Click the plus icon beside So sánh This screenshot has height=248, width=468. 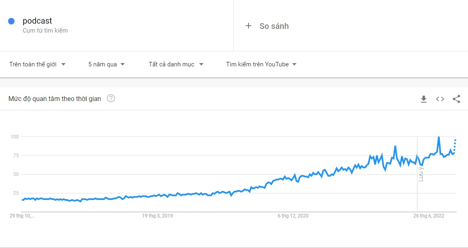point(248,26)
